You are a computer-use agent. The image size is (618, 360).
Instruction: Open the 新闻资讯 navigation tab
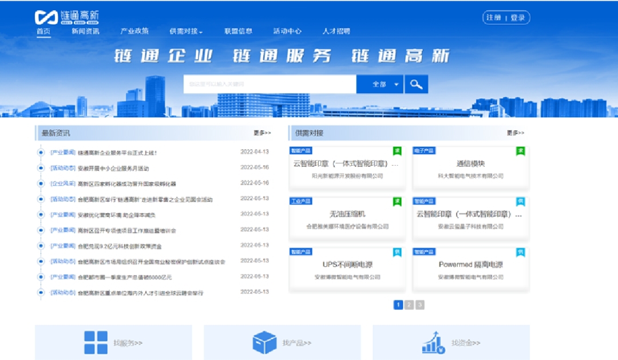(x=85, y=31)
